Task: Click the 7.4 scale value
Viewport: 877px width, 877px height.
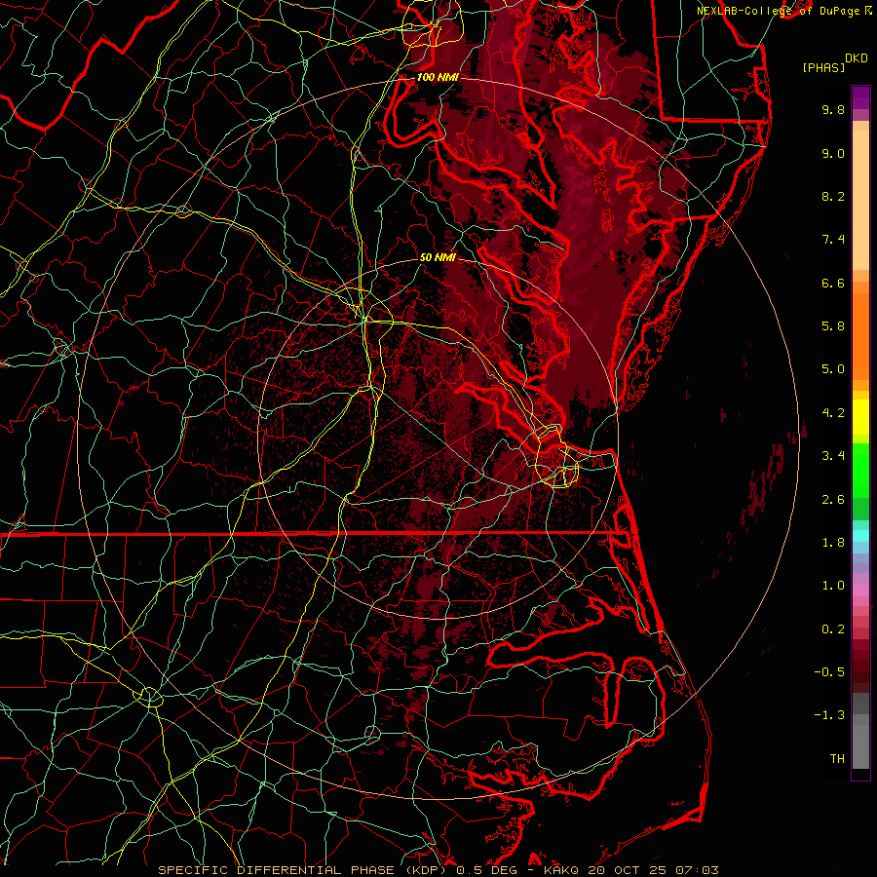Action: [x=833, y=240]
